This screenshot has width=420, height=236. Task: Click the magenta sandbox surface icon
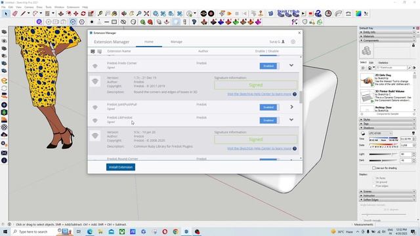258,22
